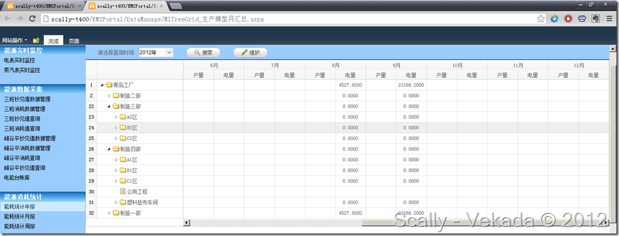Screen dimensions: 619x236
Task: Click the page vertical scrollbar up arrow
Action: [613, 49]
